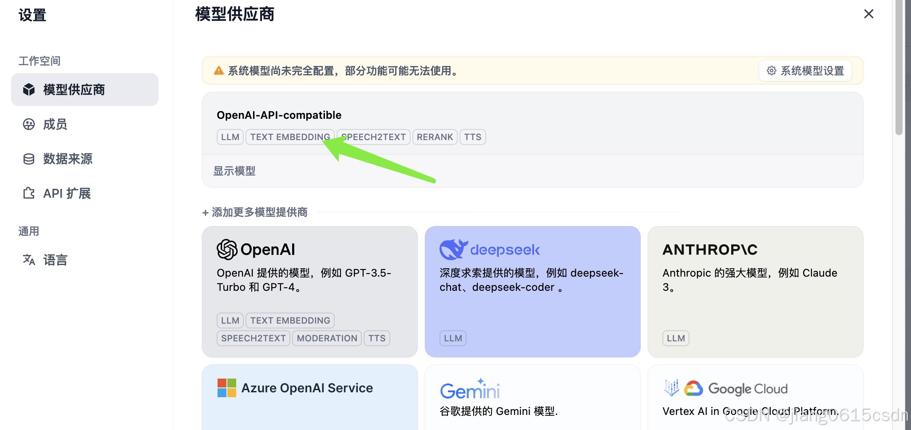Click the OpenAI card description text

(304, 280)
